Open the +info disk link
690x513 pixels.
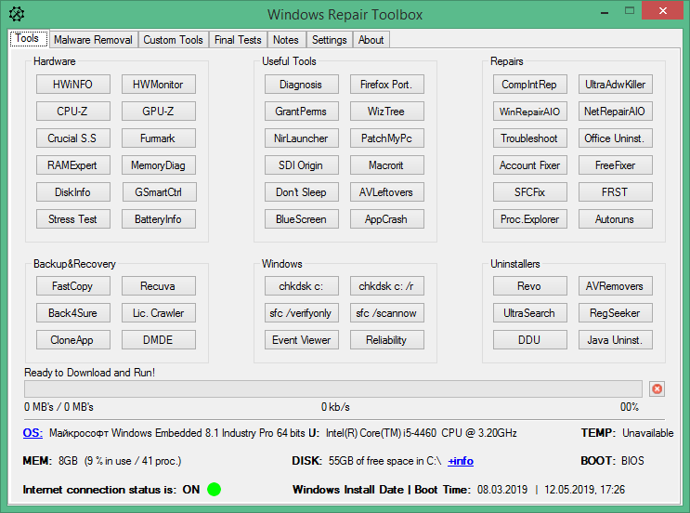click(461, 461)
